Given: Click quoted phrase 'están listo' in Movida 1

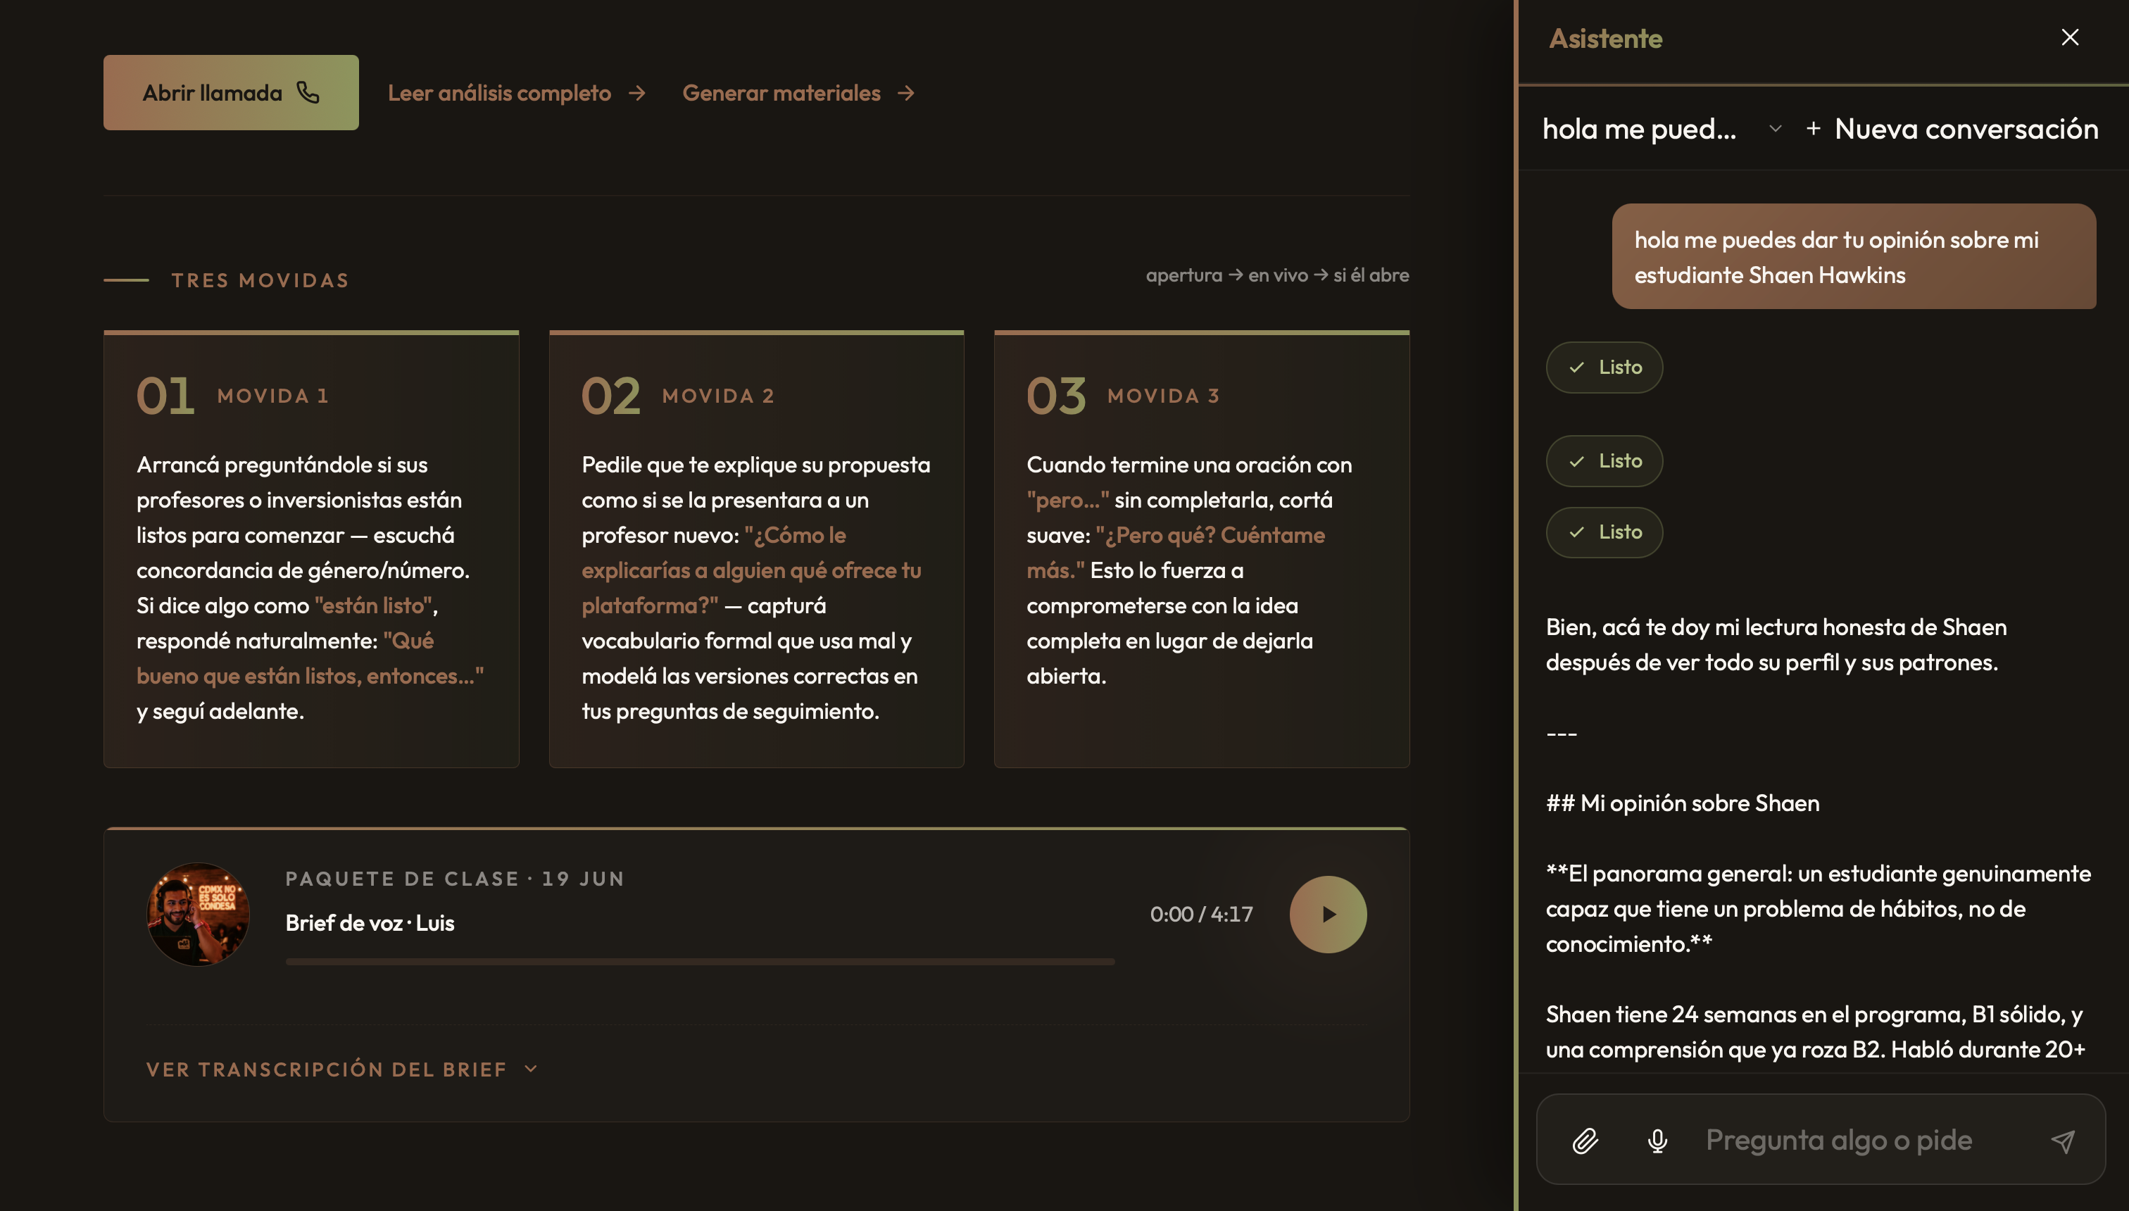Looking at the screenshot, I should (373, 605).
